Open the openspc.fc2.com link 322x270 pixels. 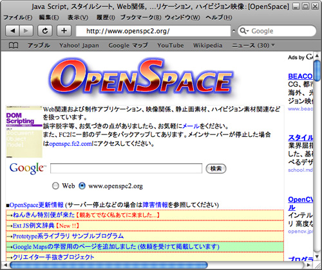coord(71,143)
